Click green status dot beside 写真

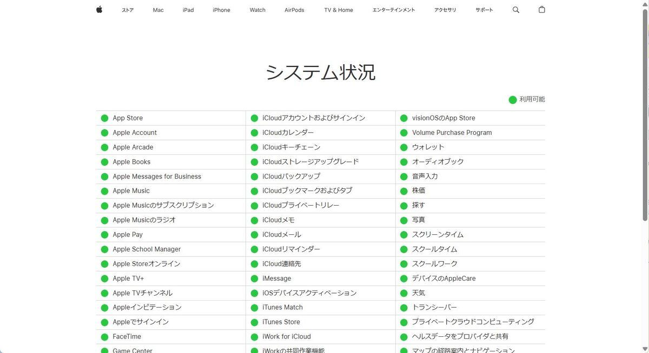(x=403, y=220)
